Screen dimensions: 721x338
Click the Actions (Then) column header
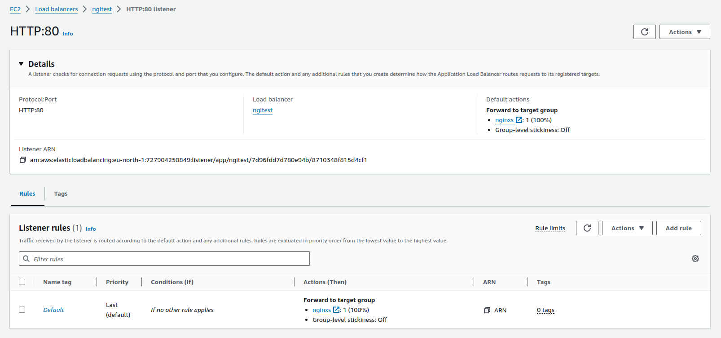[x=325, y=282]
